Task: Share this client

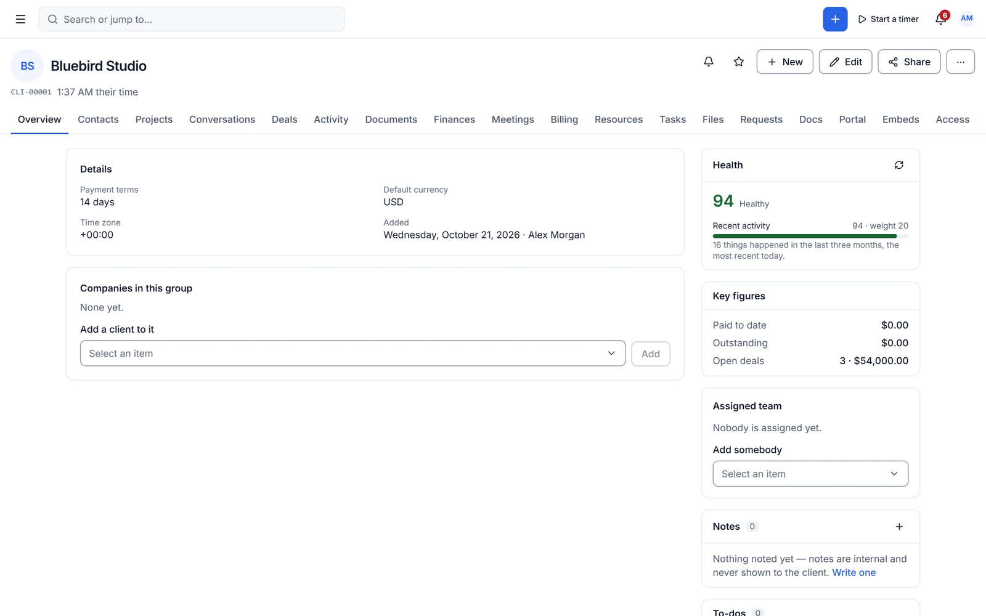Action: coord(909,62)
